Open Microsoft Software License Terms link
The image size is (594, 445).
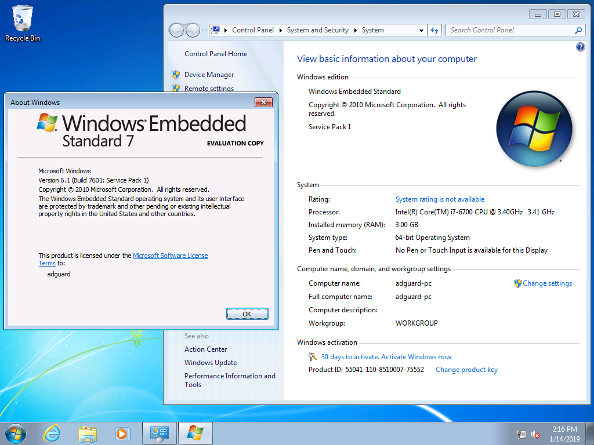coord(170,256)
